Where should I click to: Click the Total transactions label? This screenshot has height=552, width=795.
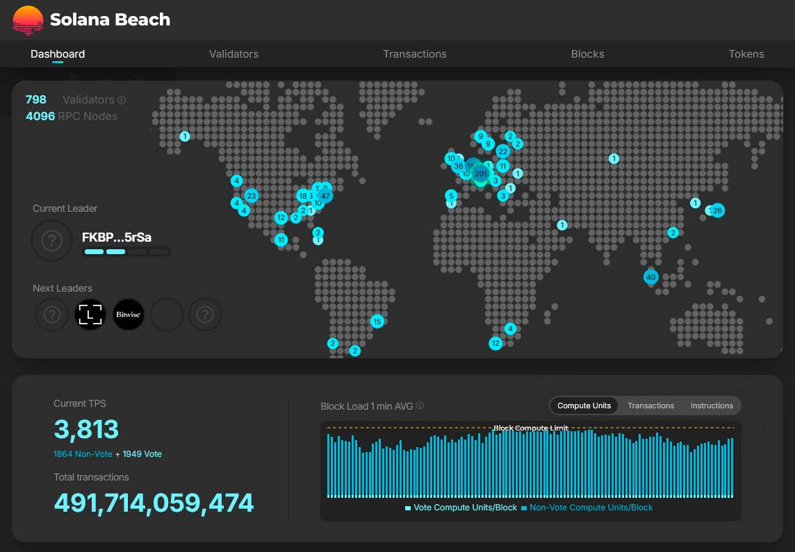click(x=91, y=477)
